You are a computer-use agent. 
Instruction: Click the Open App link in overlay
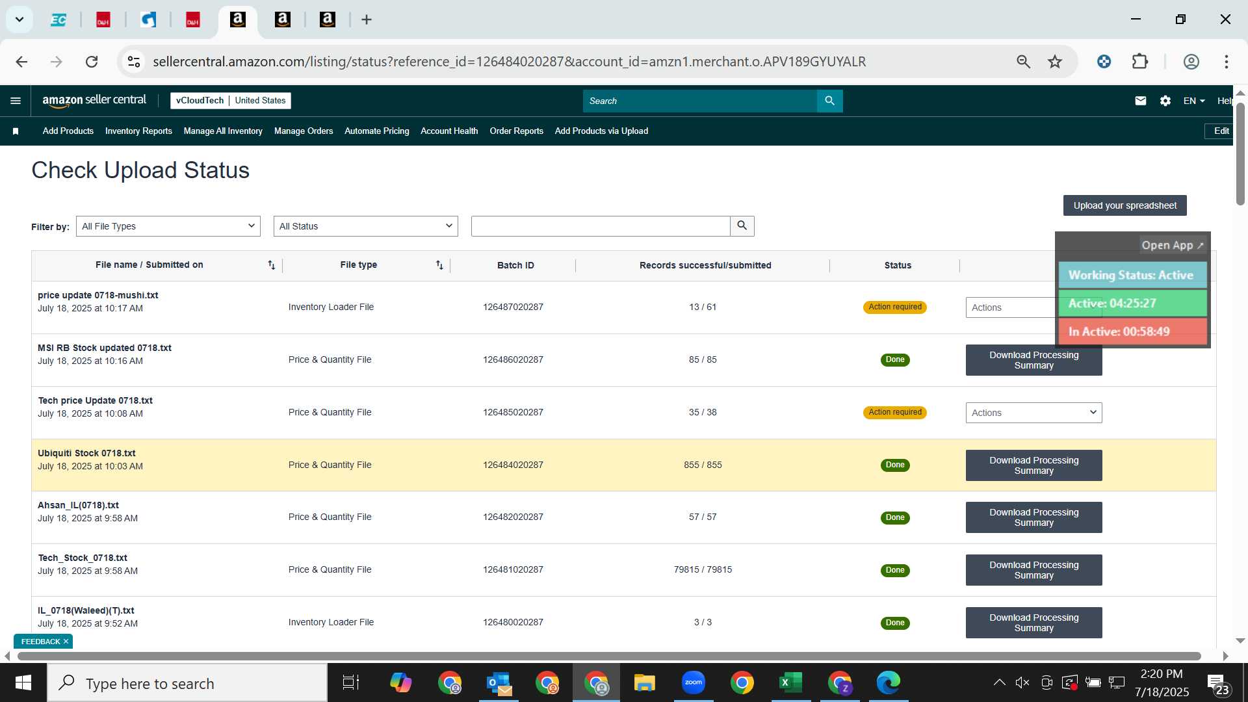pyautogui.click(x=1173, y=245)
